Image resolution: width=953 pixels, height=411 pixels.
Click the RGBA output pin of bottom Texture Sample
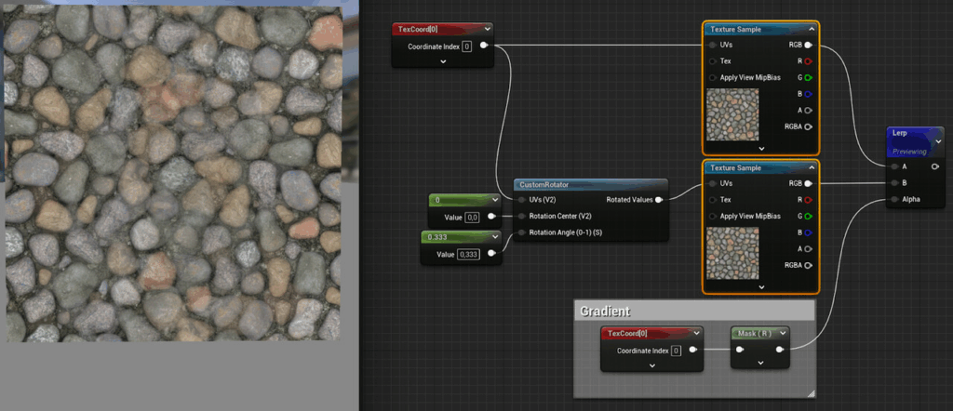808,265
